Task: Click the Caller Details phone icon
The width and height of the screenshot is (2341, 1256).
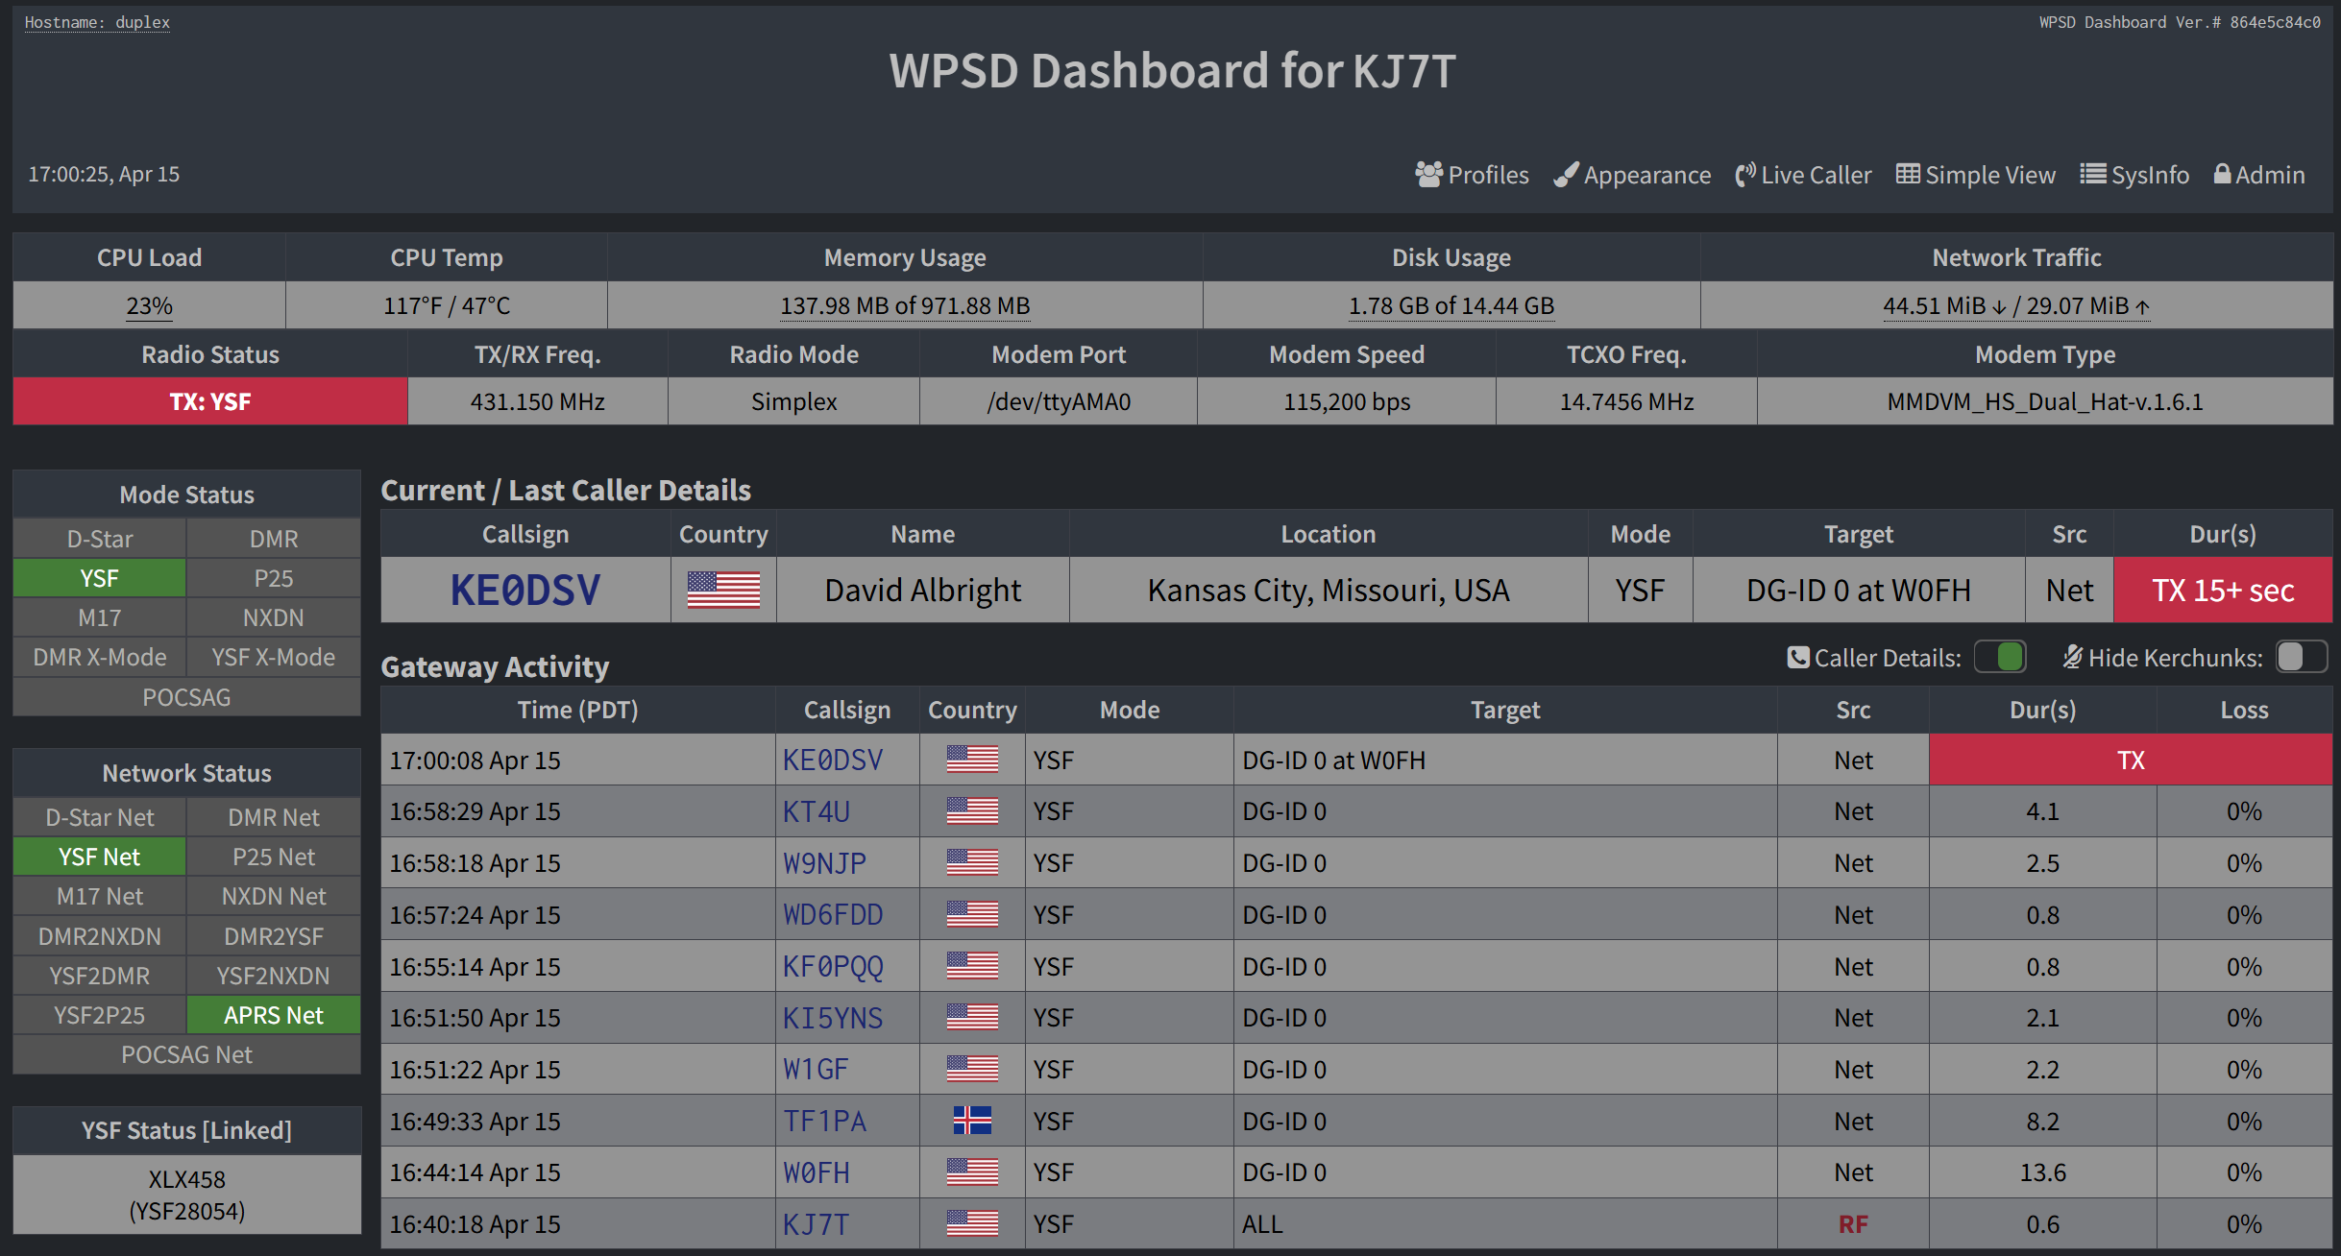Action: tap(1798, 657)
